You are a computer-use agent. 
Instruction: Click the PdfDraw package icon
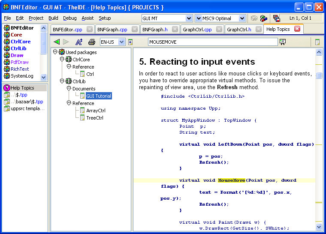[7, 62]
